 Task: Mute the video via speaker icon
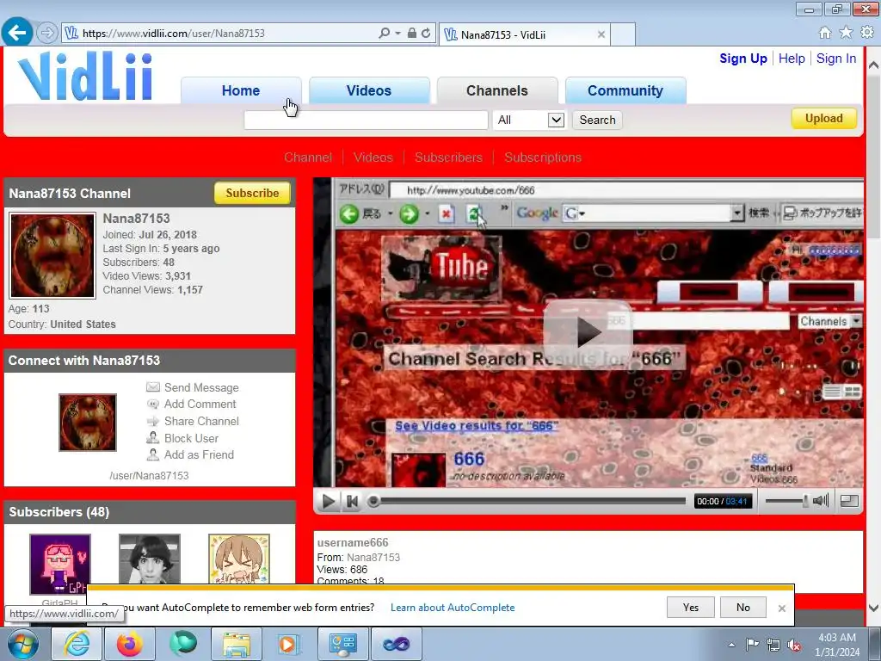(821, 500)
